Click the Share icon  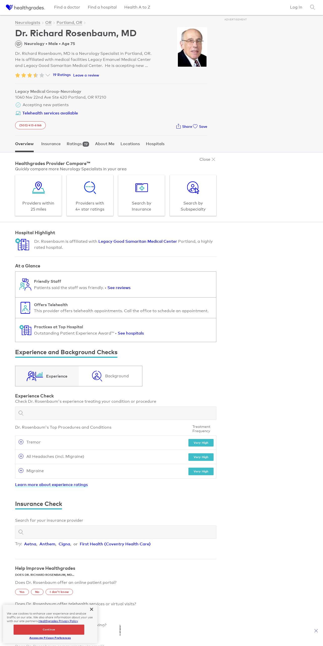[178, 126]
